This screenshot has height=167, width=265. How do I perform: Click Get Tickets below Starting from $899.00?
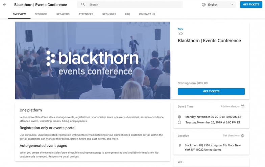[x=211, y=91]
